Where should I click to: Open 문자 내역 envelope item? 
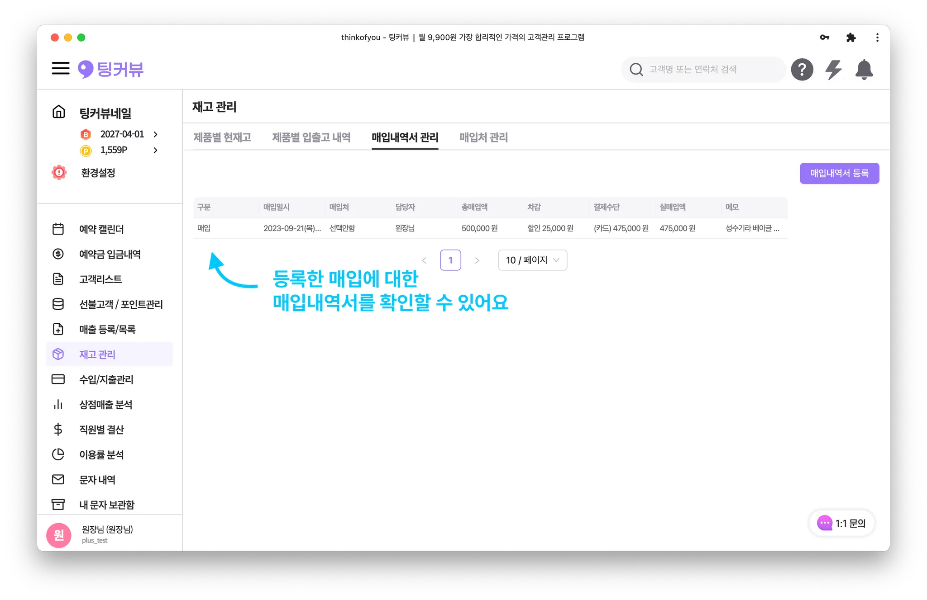[97, 480]
